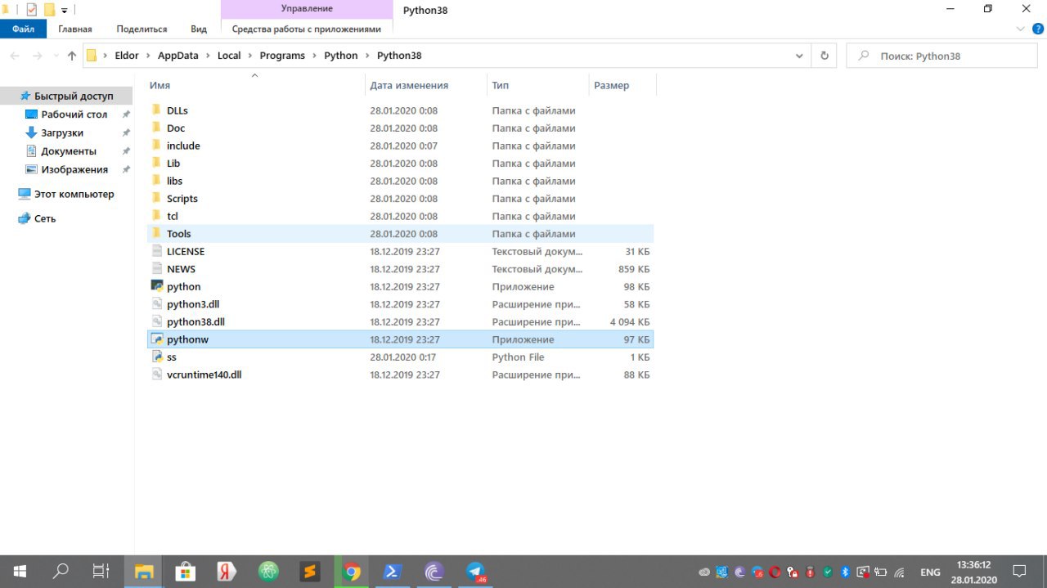
Task: Switch to the Поделиться ribbon tab
Action: coord(142,29)
